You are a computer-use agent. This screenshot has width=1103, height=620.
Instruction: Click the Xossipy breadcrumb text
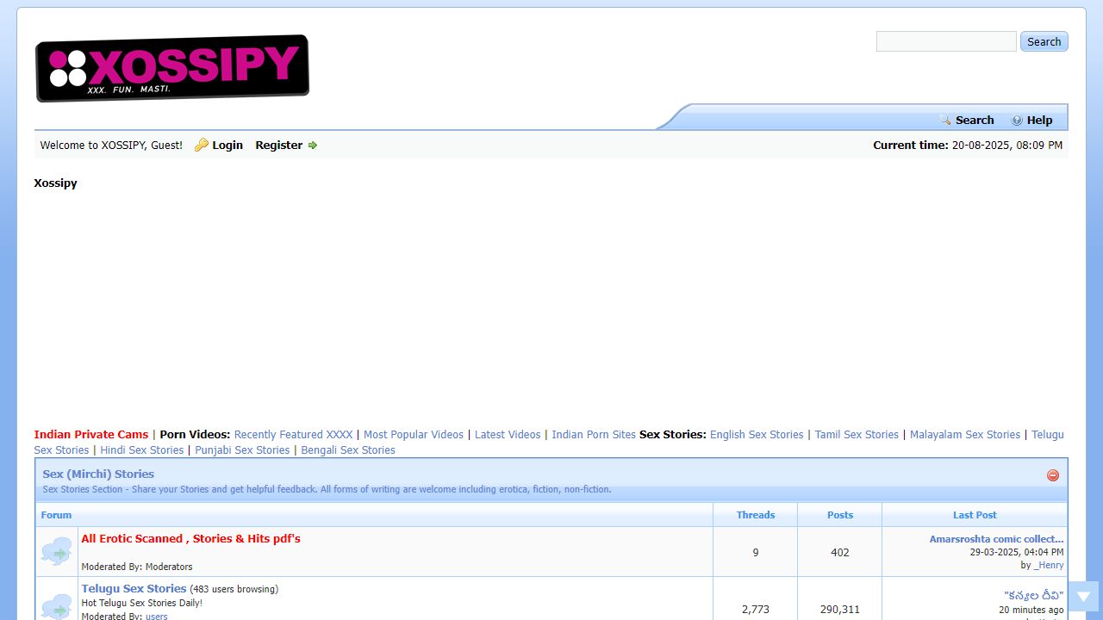[x=55, y=183]
